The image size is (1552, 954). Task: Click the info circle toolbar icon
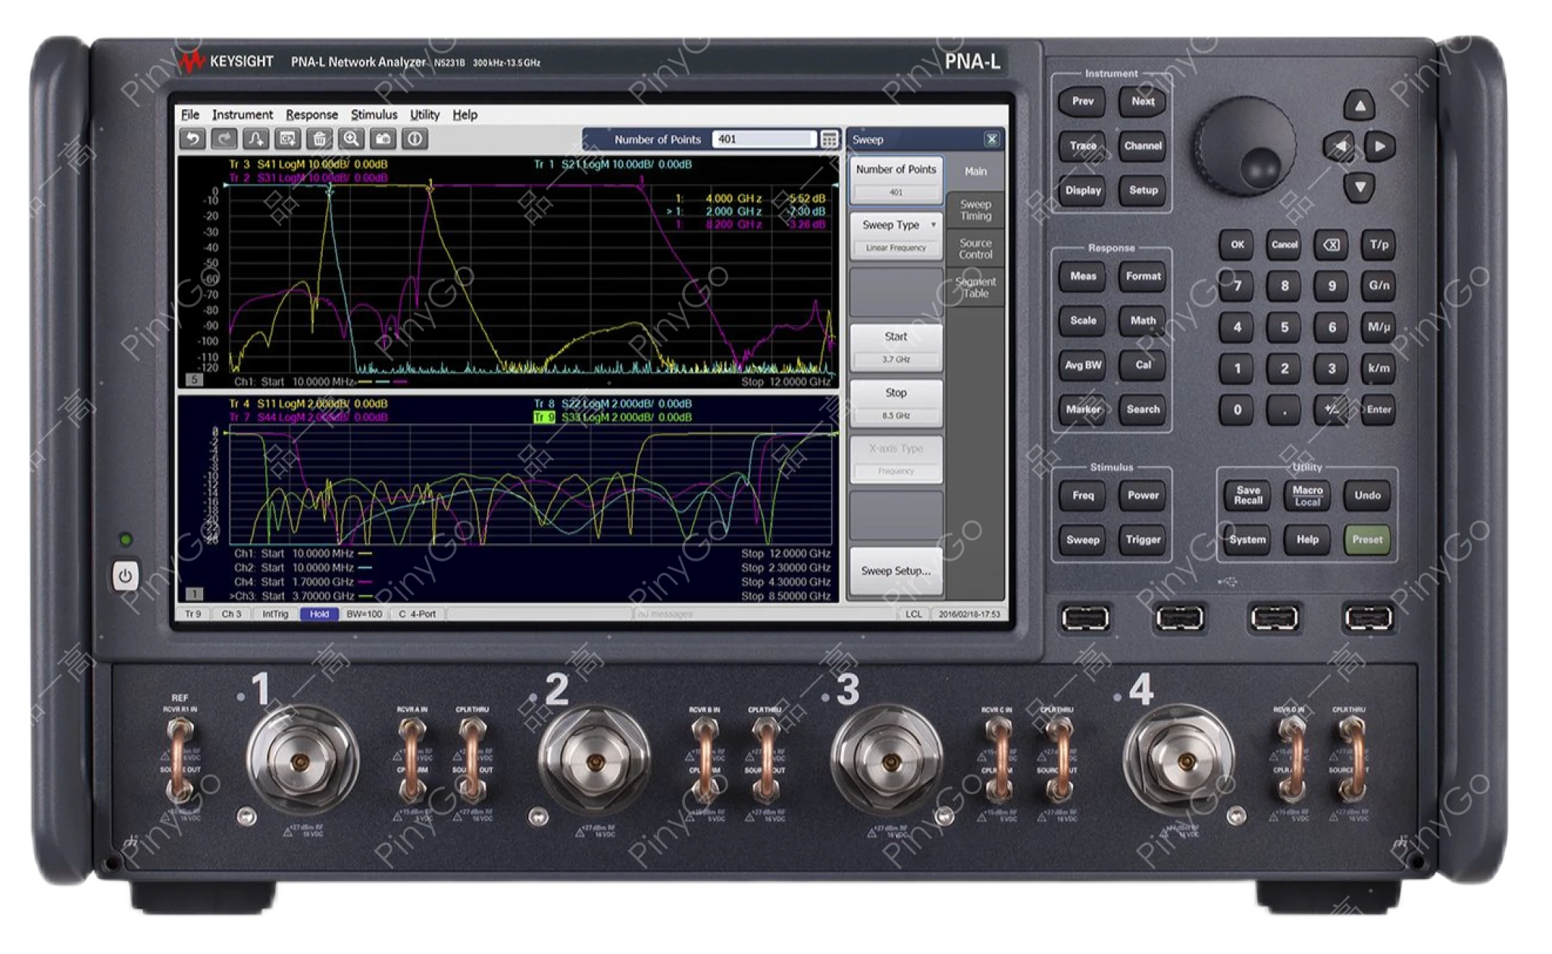pos(415,139)
